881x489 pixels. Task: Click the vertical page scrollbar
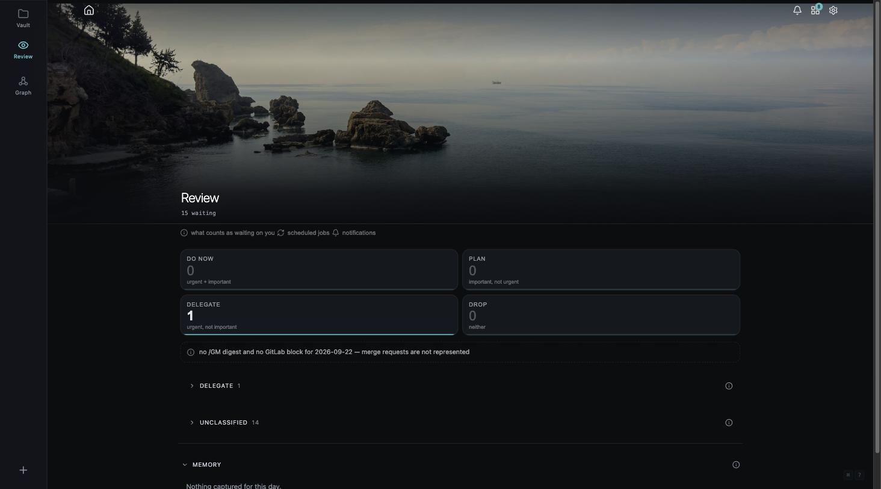point(877,229)
